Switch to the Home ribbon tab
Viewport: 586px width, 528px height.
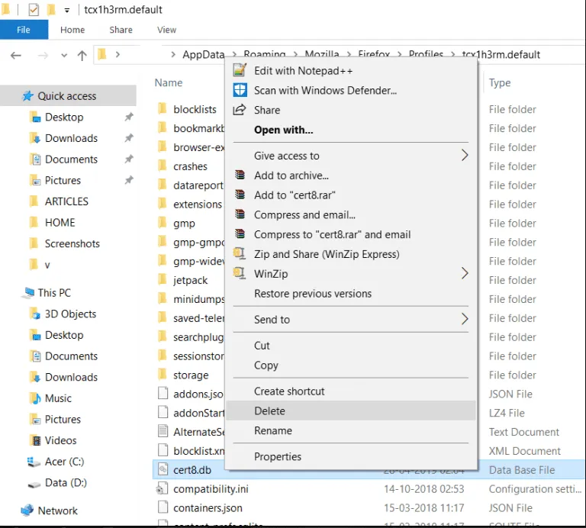(x=72, y=30)
